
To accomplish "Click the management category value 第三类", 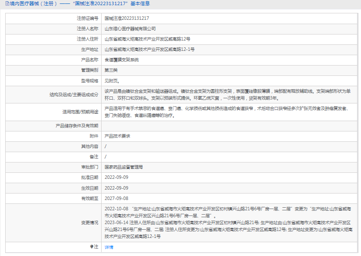I will [111, 70].
